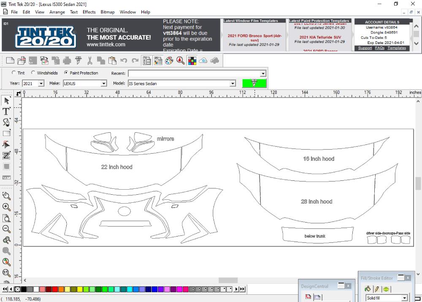Open the Model dropdown for IS Series Sedan
Viewport: 422px width, 302px height.
(x=233, y=83)
